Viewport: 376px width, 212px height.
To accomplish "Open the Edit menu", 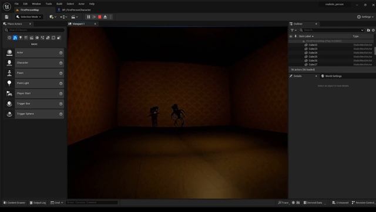I will tap(25, 4).
